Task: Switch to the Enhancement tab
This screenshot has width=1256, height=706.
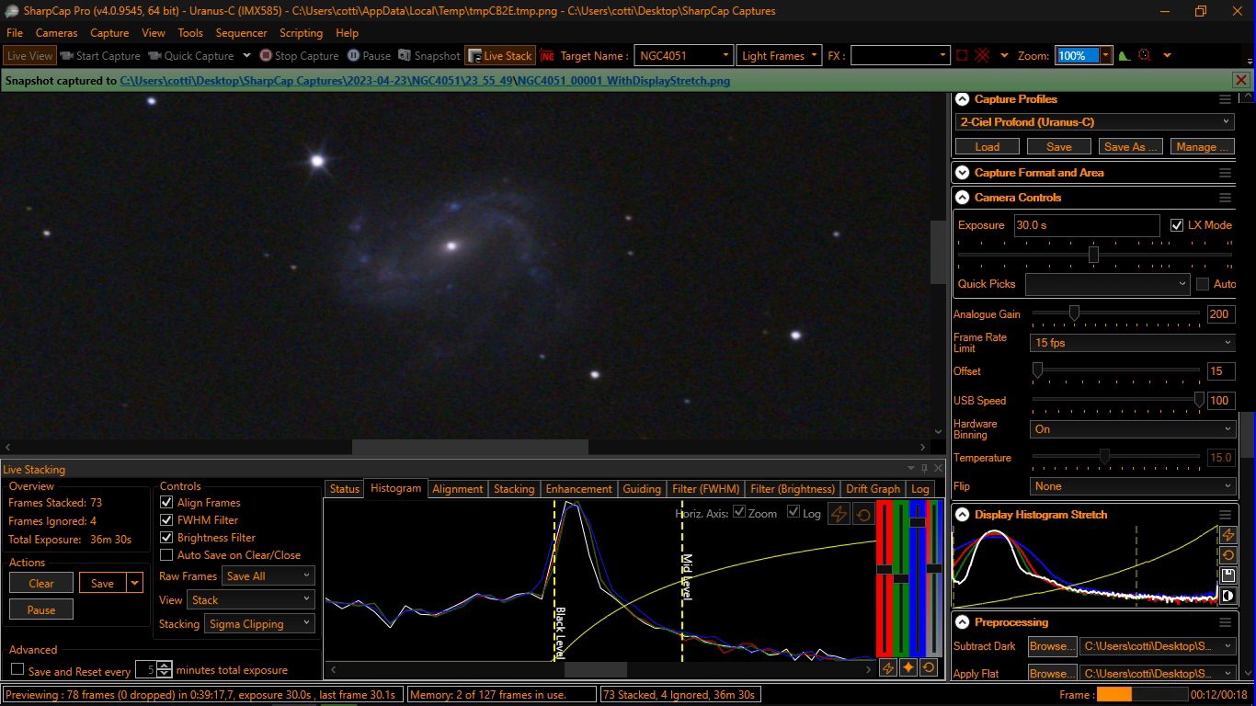Action: [x=578, y=489]
